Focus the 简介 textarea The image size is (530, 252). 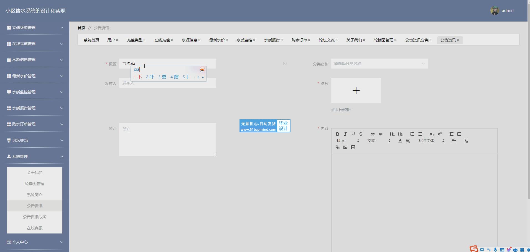pyautogui.click(x=168, y=140)
